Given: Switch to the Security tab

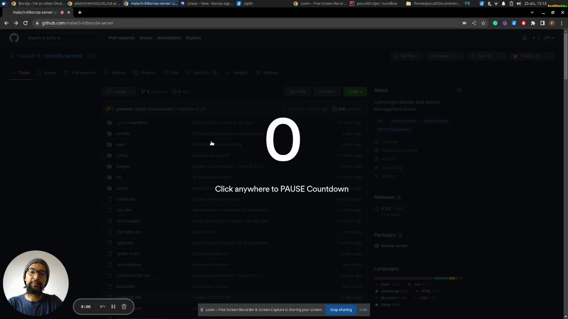Looking at the screenshot, I should coord(202,73).
